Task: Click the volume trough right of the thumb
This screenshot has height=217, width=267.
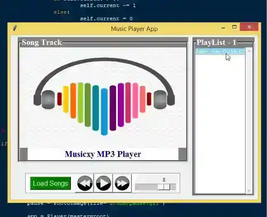Action: 173,187
